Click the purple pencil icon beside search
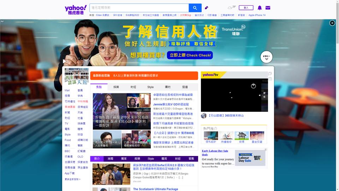The image size is (339, 191). [207, 8]
